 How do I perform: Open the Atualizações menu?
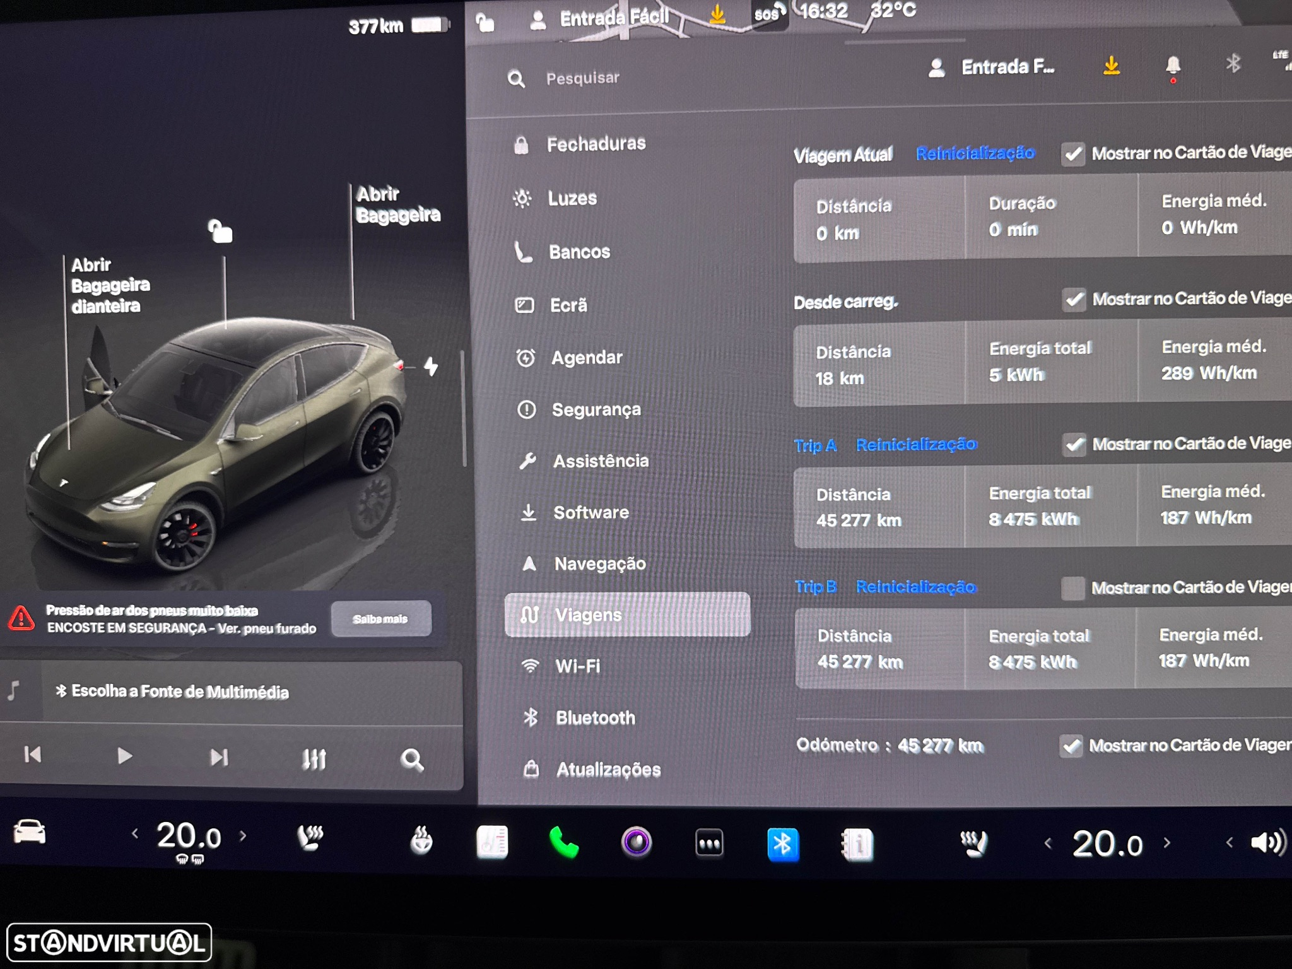(x=608, y=770)
